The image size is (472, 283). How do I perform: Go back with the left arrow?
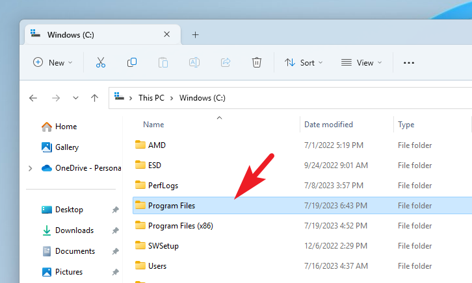[33, 98]
